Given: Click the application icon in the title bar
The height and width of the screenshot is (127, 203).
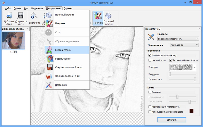Looking at the screenshot, I should 4,3.
